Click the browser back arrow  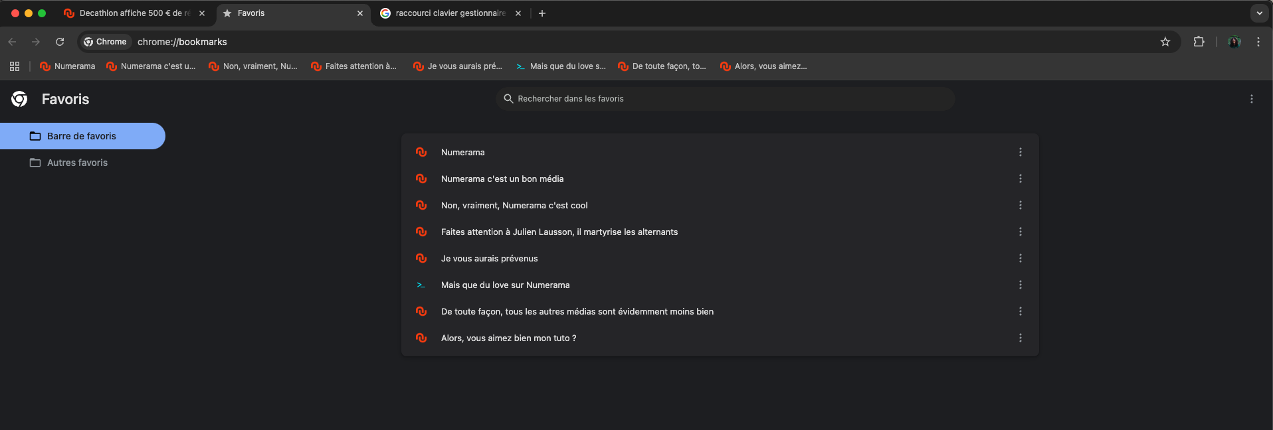[x=12, y=42]
